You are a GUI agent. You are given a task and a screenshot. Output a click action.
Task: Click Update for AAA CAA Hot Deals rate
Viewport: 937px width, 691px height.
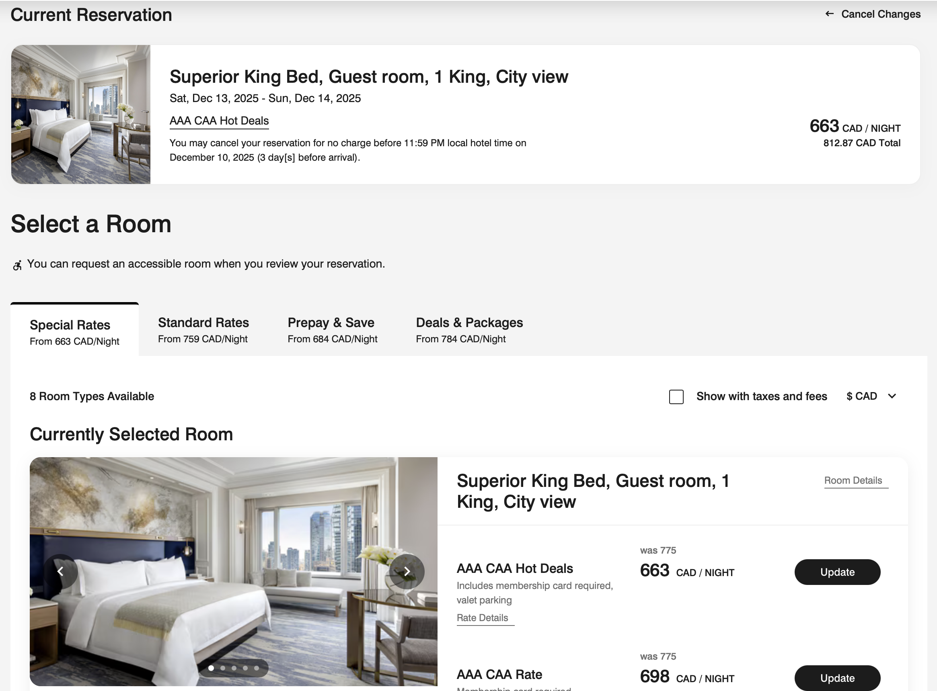pos(837,572)
